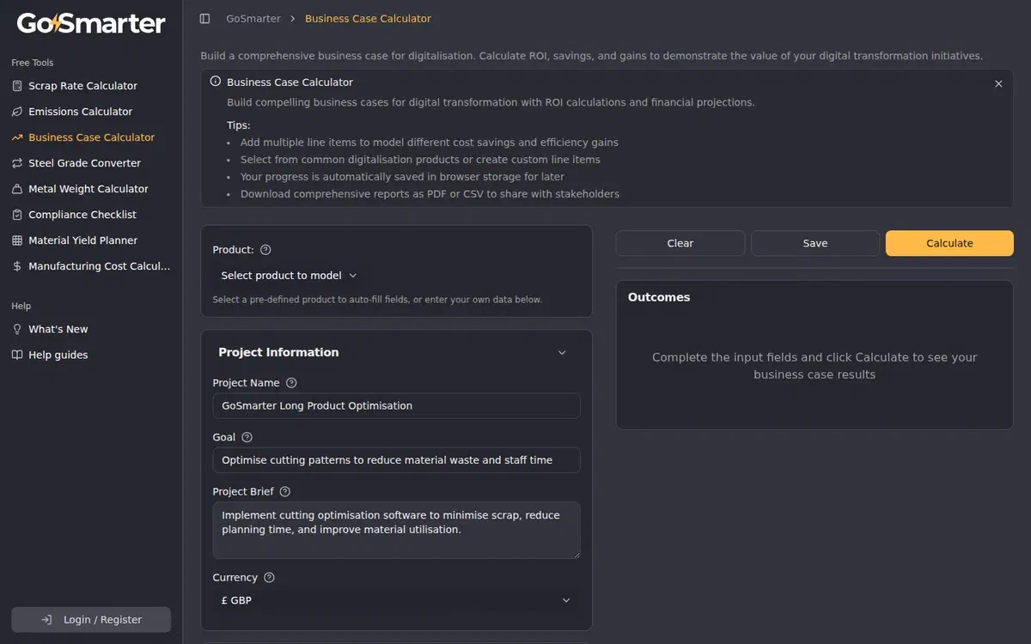Viewport: 1031px width, 644px height.
Task: Click GoSmarter in the breadcrumb trail
Action: [253, 17]
